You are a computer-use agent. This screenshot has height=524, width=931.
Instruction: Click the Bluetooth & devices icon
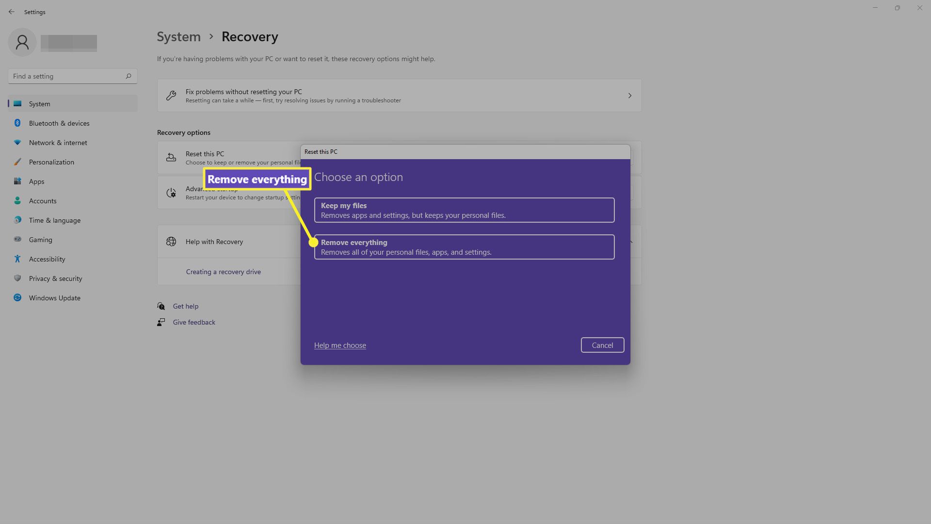pos(18,123)
